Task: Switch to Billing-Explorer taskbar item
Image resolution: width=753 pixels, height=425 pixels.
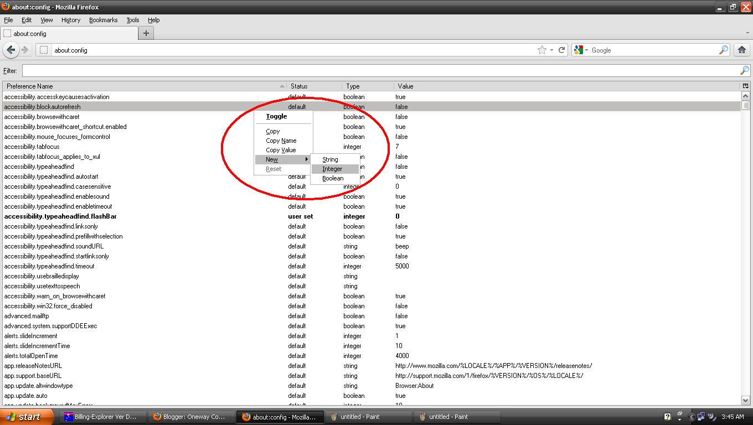Action: pos(103,417)
